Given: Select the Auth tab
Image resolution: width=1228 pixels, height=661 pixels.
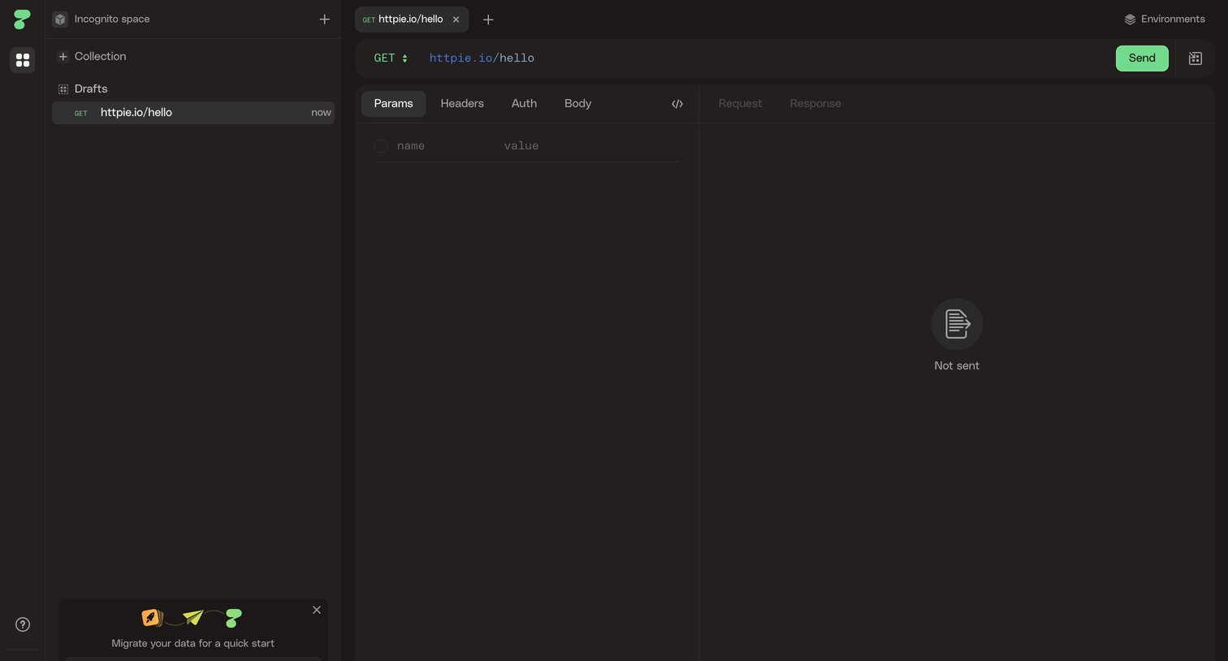Looking at the screenshot, I should pos(524,104).
